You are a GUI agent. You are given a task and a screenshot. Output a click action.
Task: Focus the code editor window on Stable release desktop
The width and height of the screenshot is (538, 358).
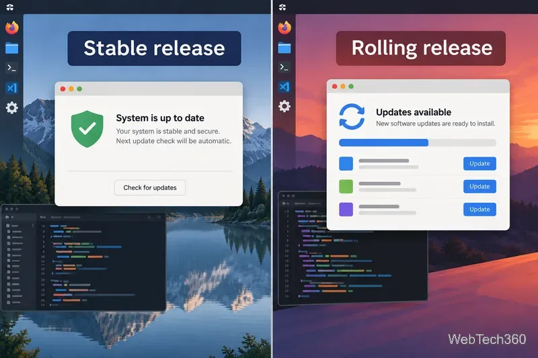(83, 258)
